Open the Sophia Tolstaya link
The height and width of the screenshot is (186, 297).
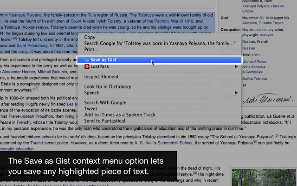(x=255, y=79)
